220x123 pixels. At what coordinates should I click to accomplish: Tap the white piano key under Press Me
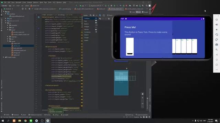pyautogui.click(x=130, y=46)
